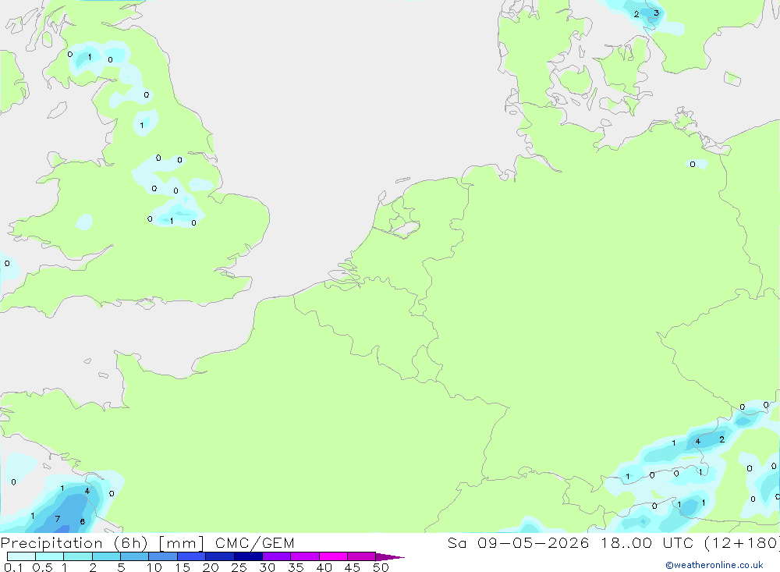Pick the swatch between 45 and 50
This screenshot has height=572, width=780.
click(362, 556)
